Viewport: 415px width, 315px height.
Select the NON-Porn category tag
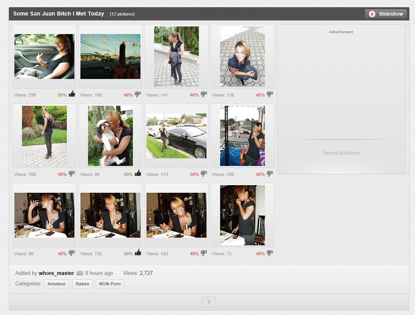110,284
